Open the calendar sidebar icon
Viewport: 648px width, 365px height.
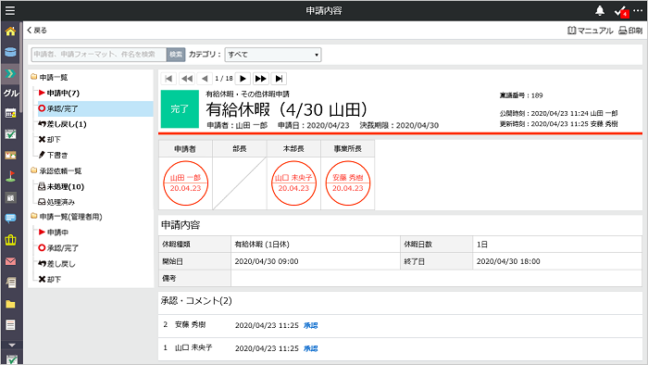pos(10,112)
